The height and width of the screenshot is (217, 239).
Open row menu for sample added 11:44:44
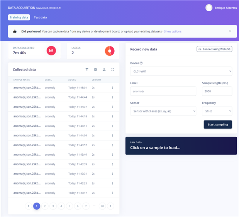point(112,97)
